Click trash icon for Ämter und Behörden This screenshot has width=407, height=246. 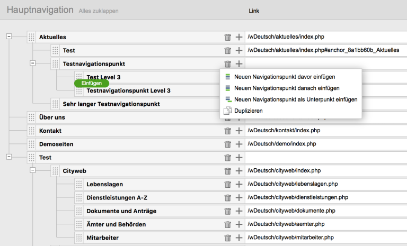pyautogui.click(x=228, y=225)
